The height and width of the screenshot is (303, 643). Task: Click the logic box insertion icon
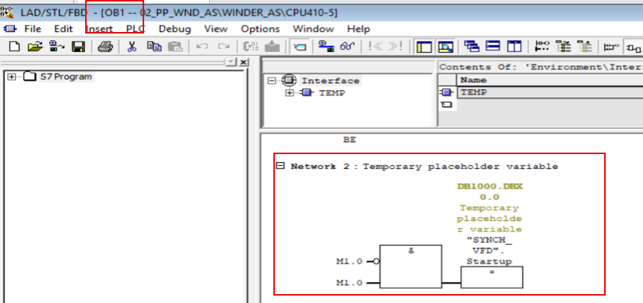pyautogui.click(x=611, y=47)
